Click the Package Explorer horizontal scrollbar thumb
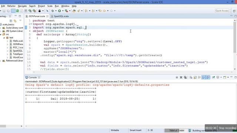 click(x=3, y=126)
